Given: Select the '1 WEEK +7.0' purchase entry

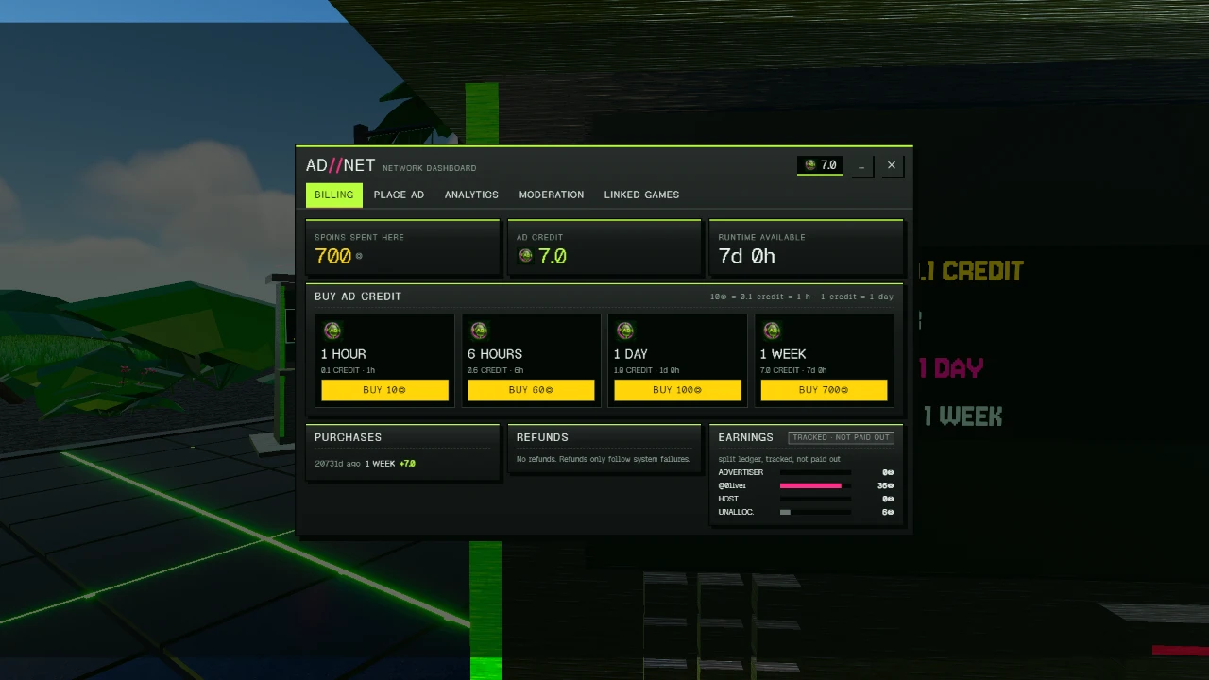Looking at the screenshot, I should click(365, 464).
